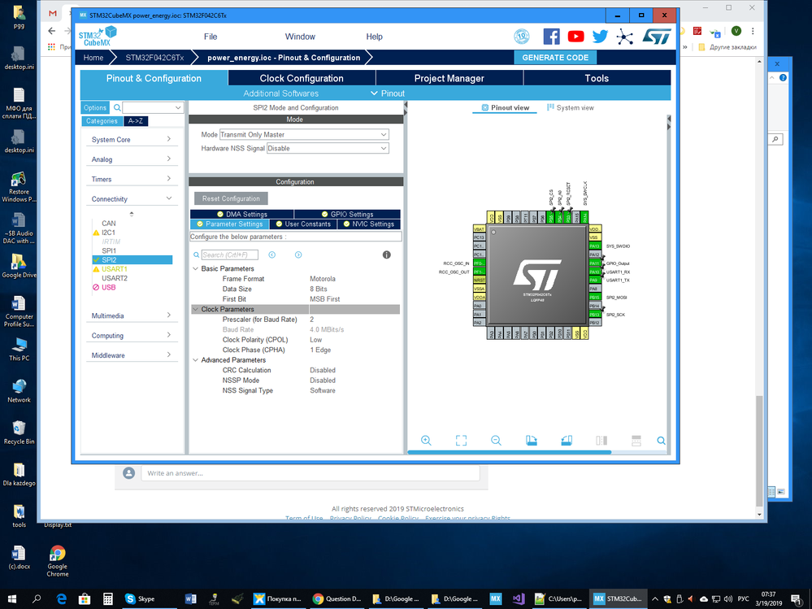Rotate the chip pinout counter-clockwise
Screen dimensions: 812x609
(x=567, y=440)
